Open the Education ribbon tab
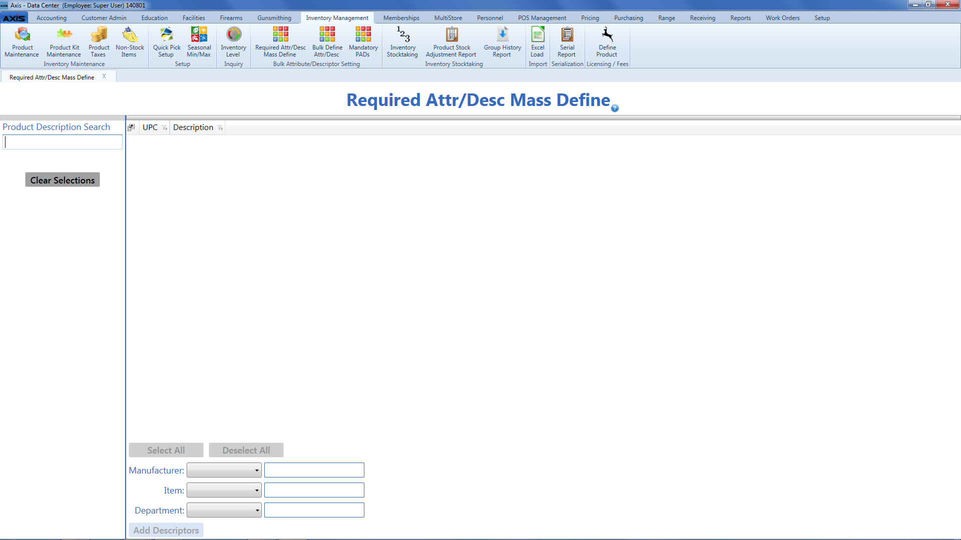961x540 pixels. [x=155, y=18]
